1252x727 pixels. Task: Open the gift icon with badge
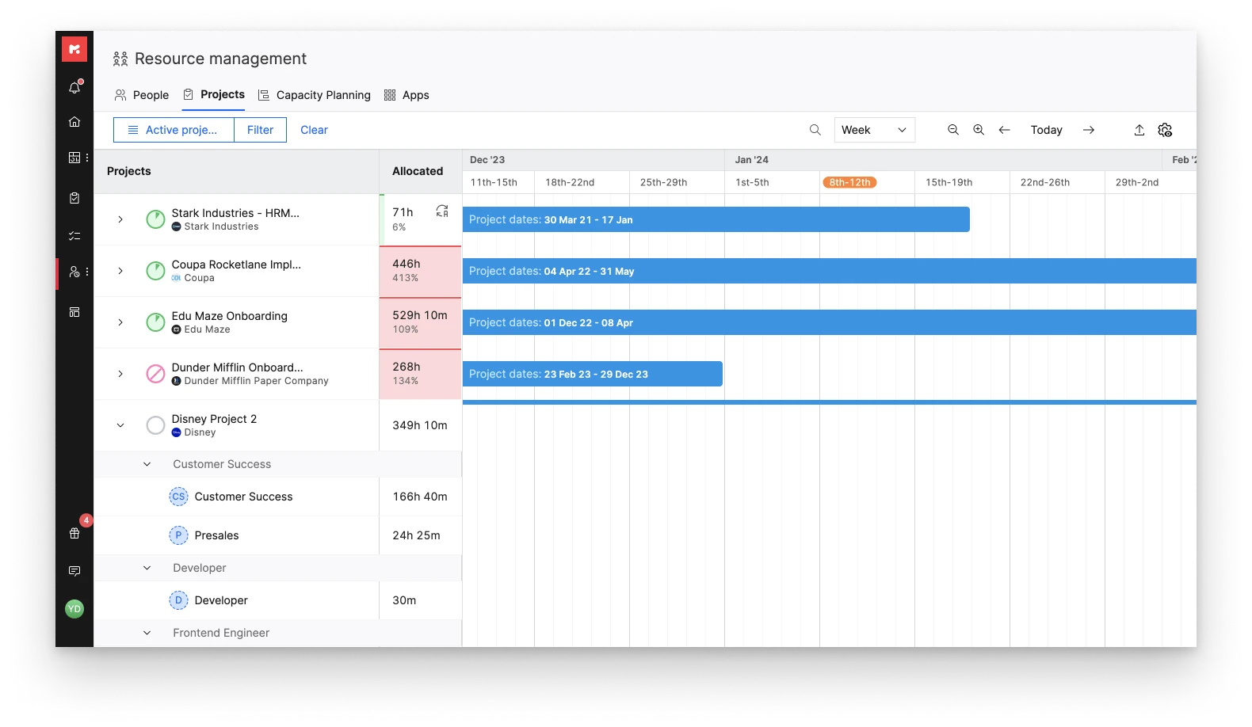(x=74, y=533)
